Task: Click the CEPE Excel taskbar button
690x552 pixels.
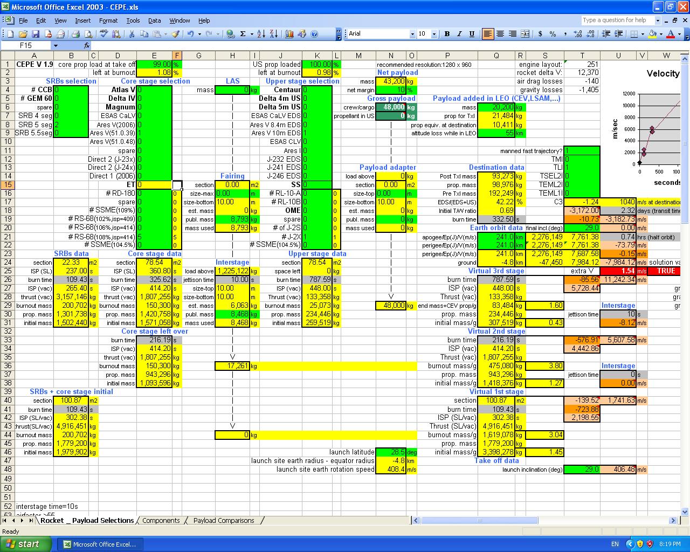Action: coord(100,544)
